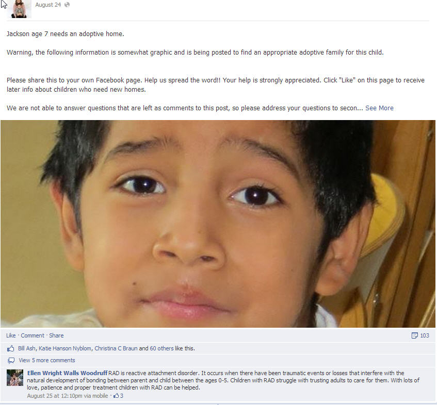Click the speech bubble comments icon
The height and width of the screenshot is (405, 437).
pos(11,361)
